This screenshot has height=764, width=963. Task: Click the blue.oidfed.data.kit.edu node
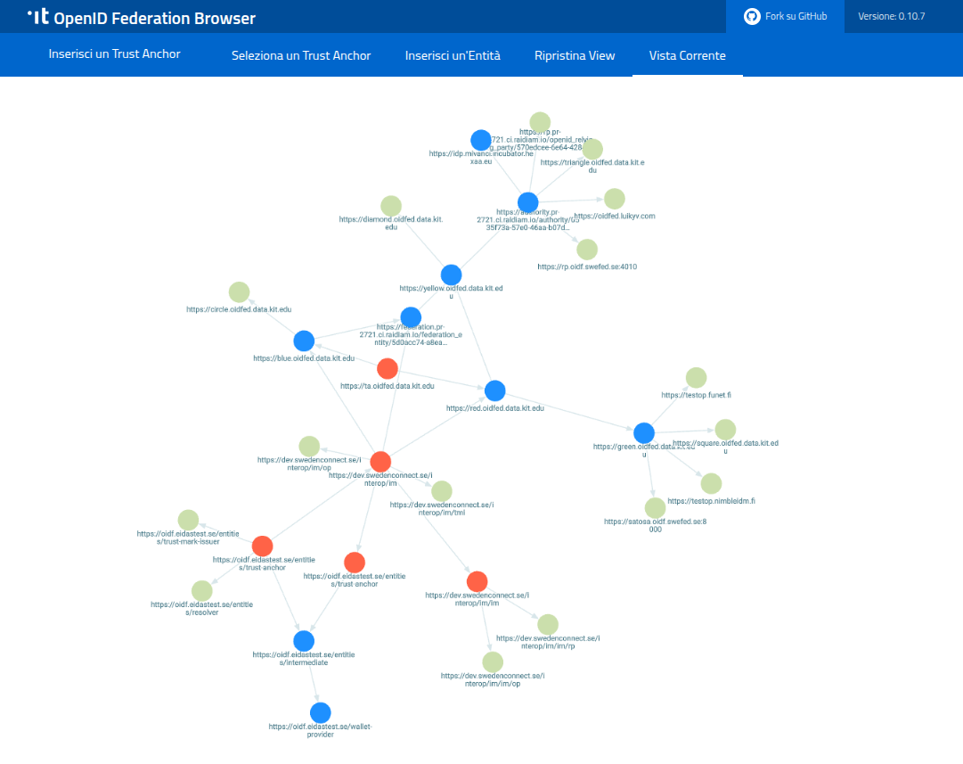304,341
